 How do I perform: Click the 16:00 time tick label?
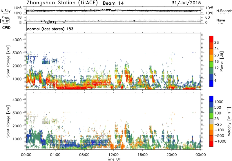142,155
